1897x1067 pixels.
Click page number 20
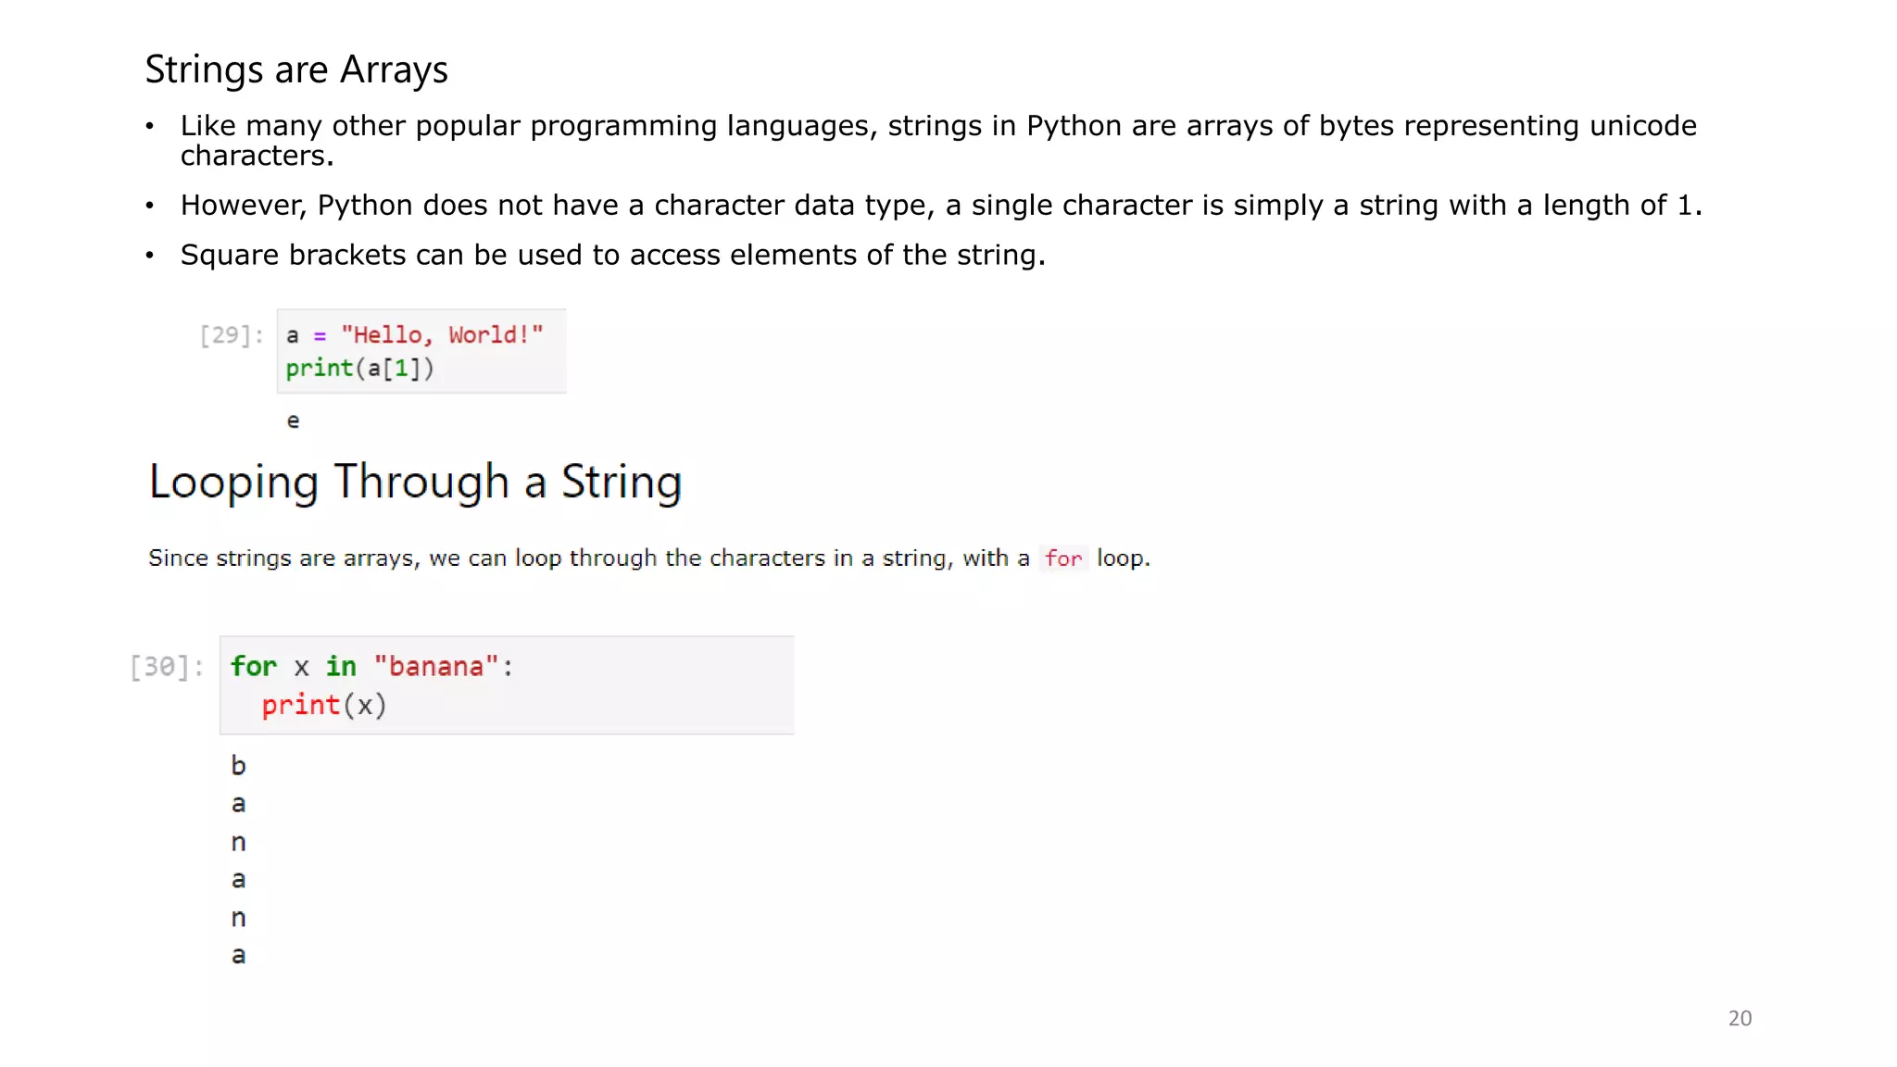pyautogui.click(x=1740, y=1018)
